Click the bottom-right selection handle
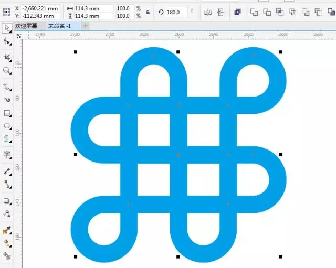 click(280, 256)
